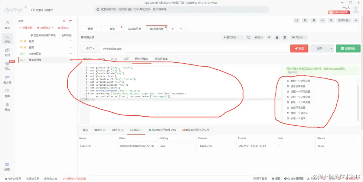Open the 响应 response tab
Screen dimensions: 363x182
pyautogui.click(x=86, y=130)
